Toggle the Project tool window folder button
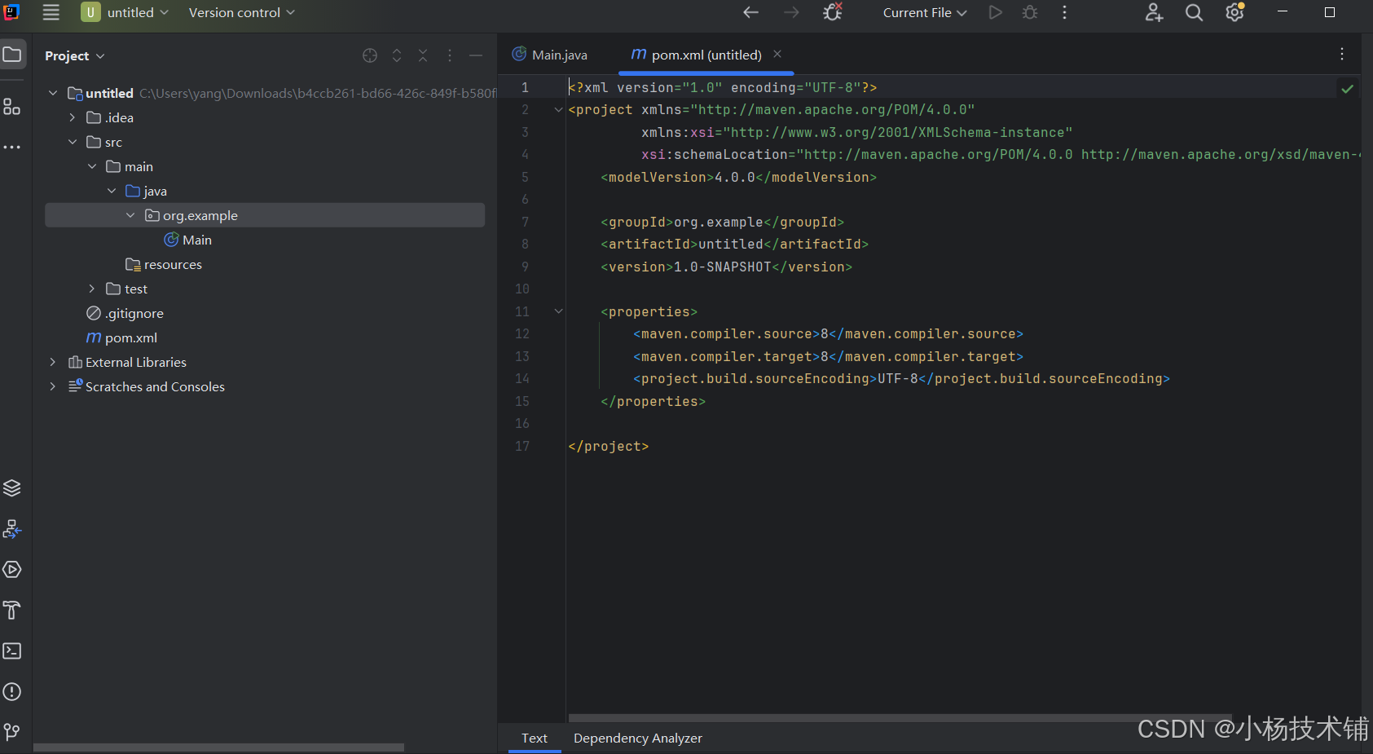The image size is (1373, 754). (x=12, y=55)
